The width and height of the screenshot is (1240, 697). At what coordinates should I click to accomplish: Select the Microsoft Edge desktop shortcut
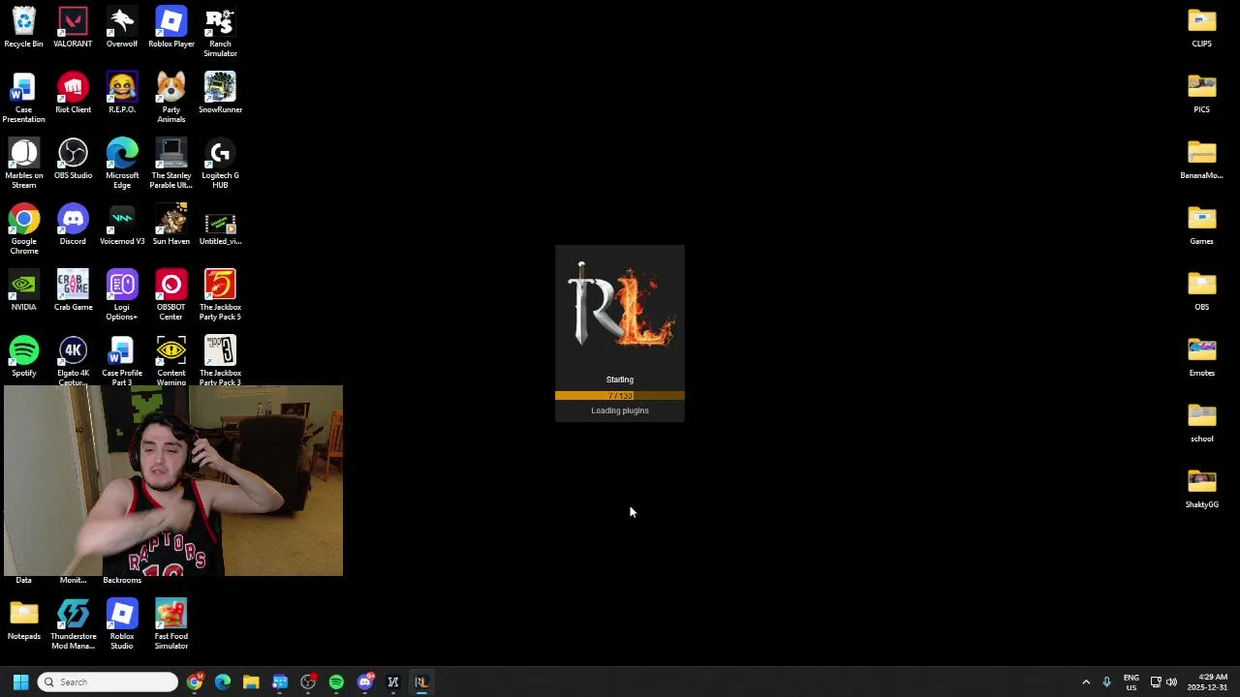pyautogui.click(x=122, y=164)
